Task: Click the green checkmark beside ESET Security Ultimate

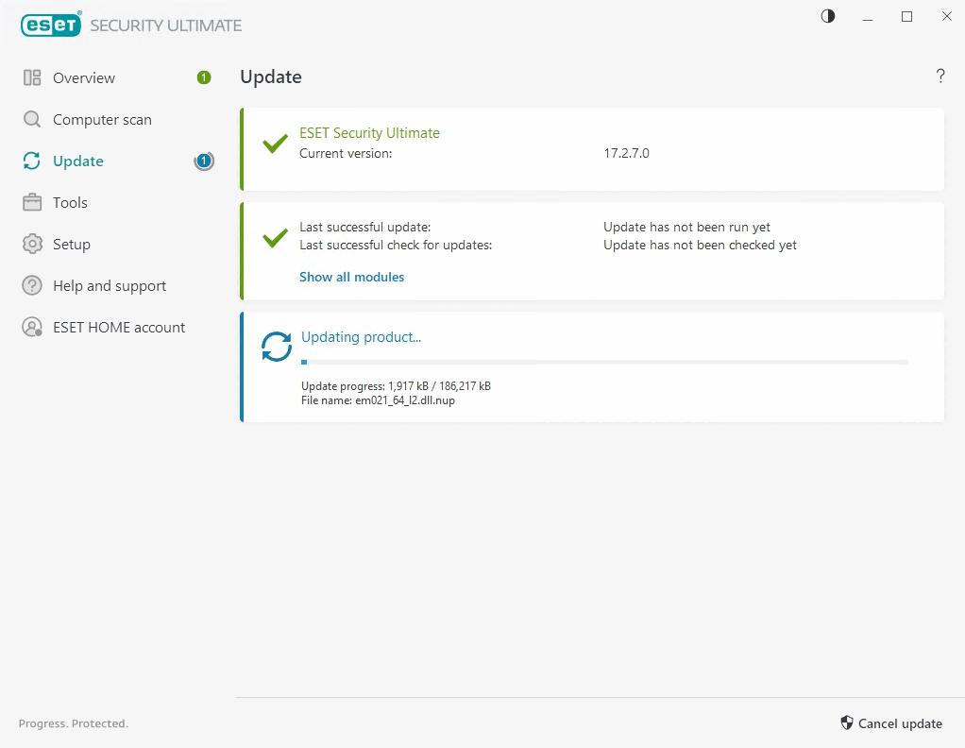Action: [275, 144]
